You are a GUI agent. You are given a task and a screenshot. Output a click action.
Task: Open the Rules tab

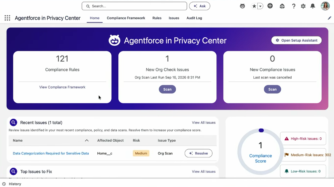(157, 18)
